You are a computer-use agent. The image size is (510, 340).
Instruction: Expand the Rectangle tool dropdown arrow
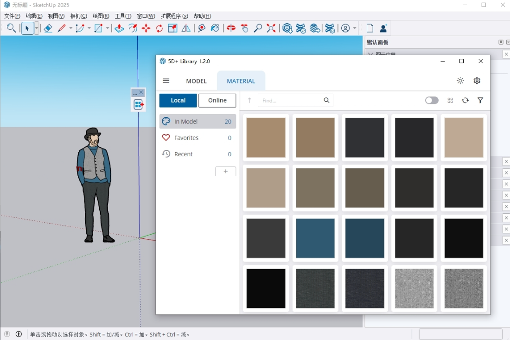107,28
